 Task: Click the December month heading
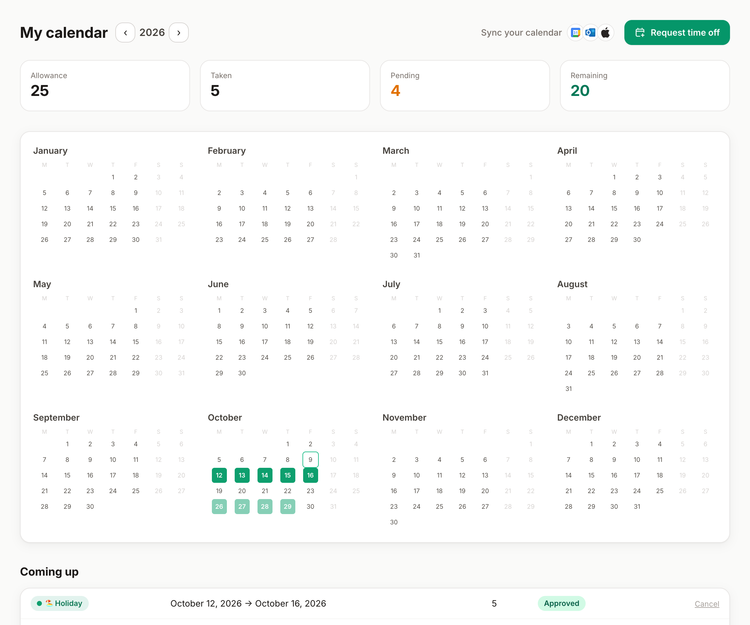click(x=578, y=417)
